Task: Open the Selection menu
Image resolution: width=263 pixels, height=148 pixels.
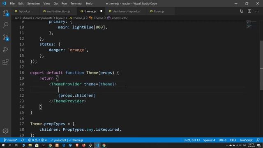Action: tap(33, 3)
